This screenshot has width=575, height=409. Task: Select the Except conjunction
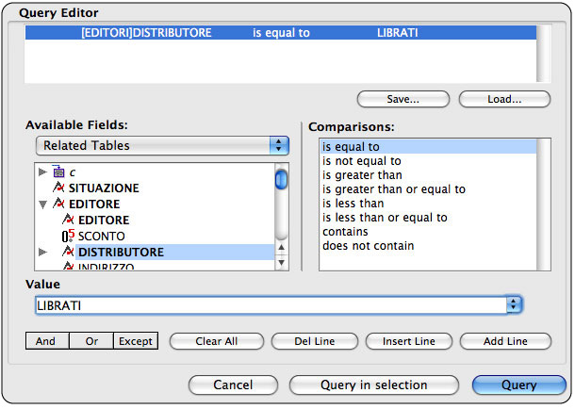pyautogui.click(x=136, y=341)
